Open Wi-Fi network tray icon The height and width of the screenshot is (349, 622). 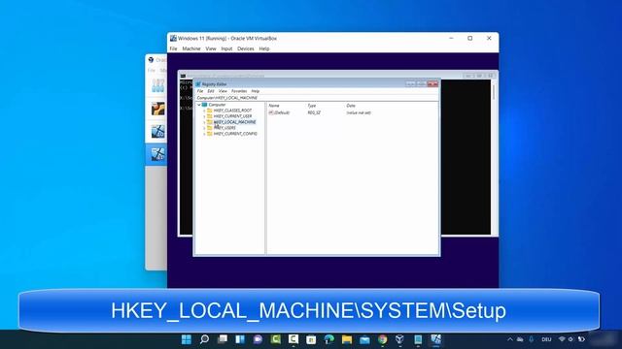(x=562, y=339)
